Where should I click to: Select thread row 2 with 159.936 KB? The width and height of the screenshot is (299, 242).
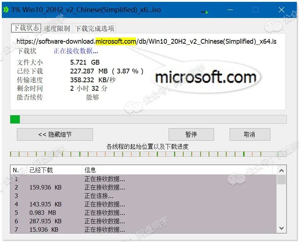(143, 187)
